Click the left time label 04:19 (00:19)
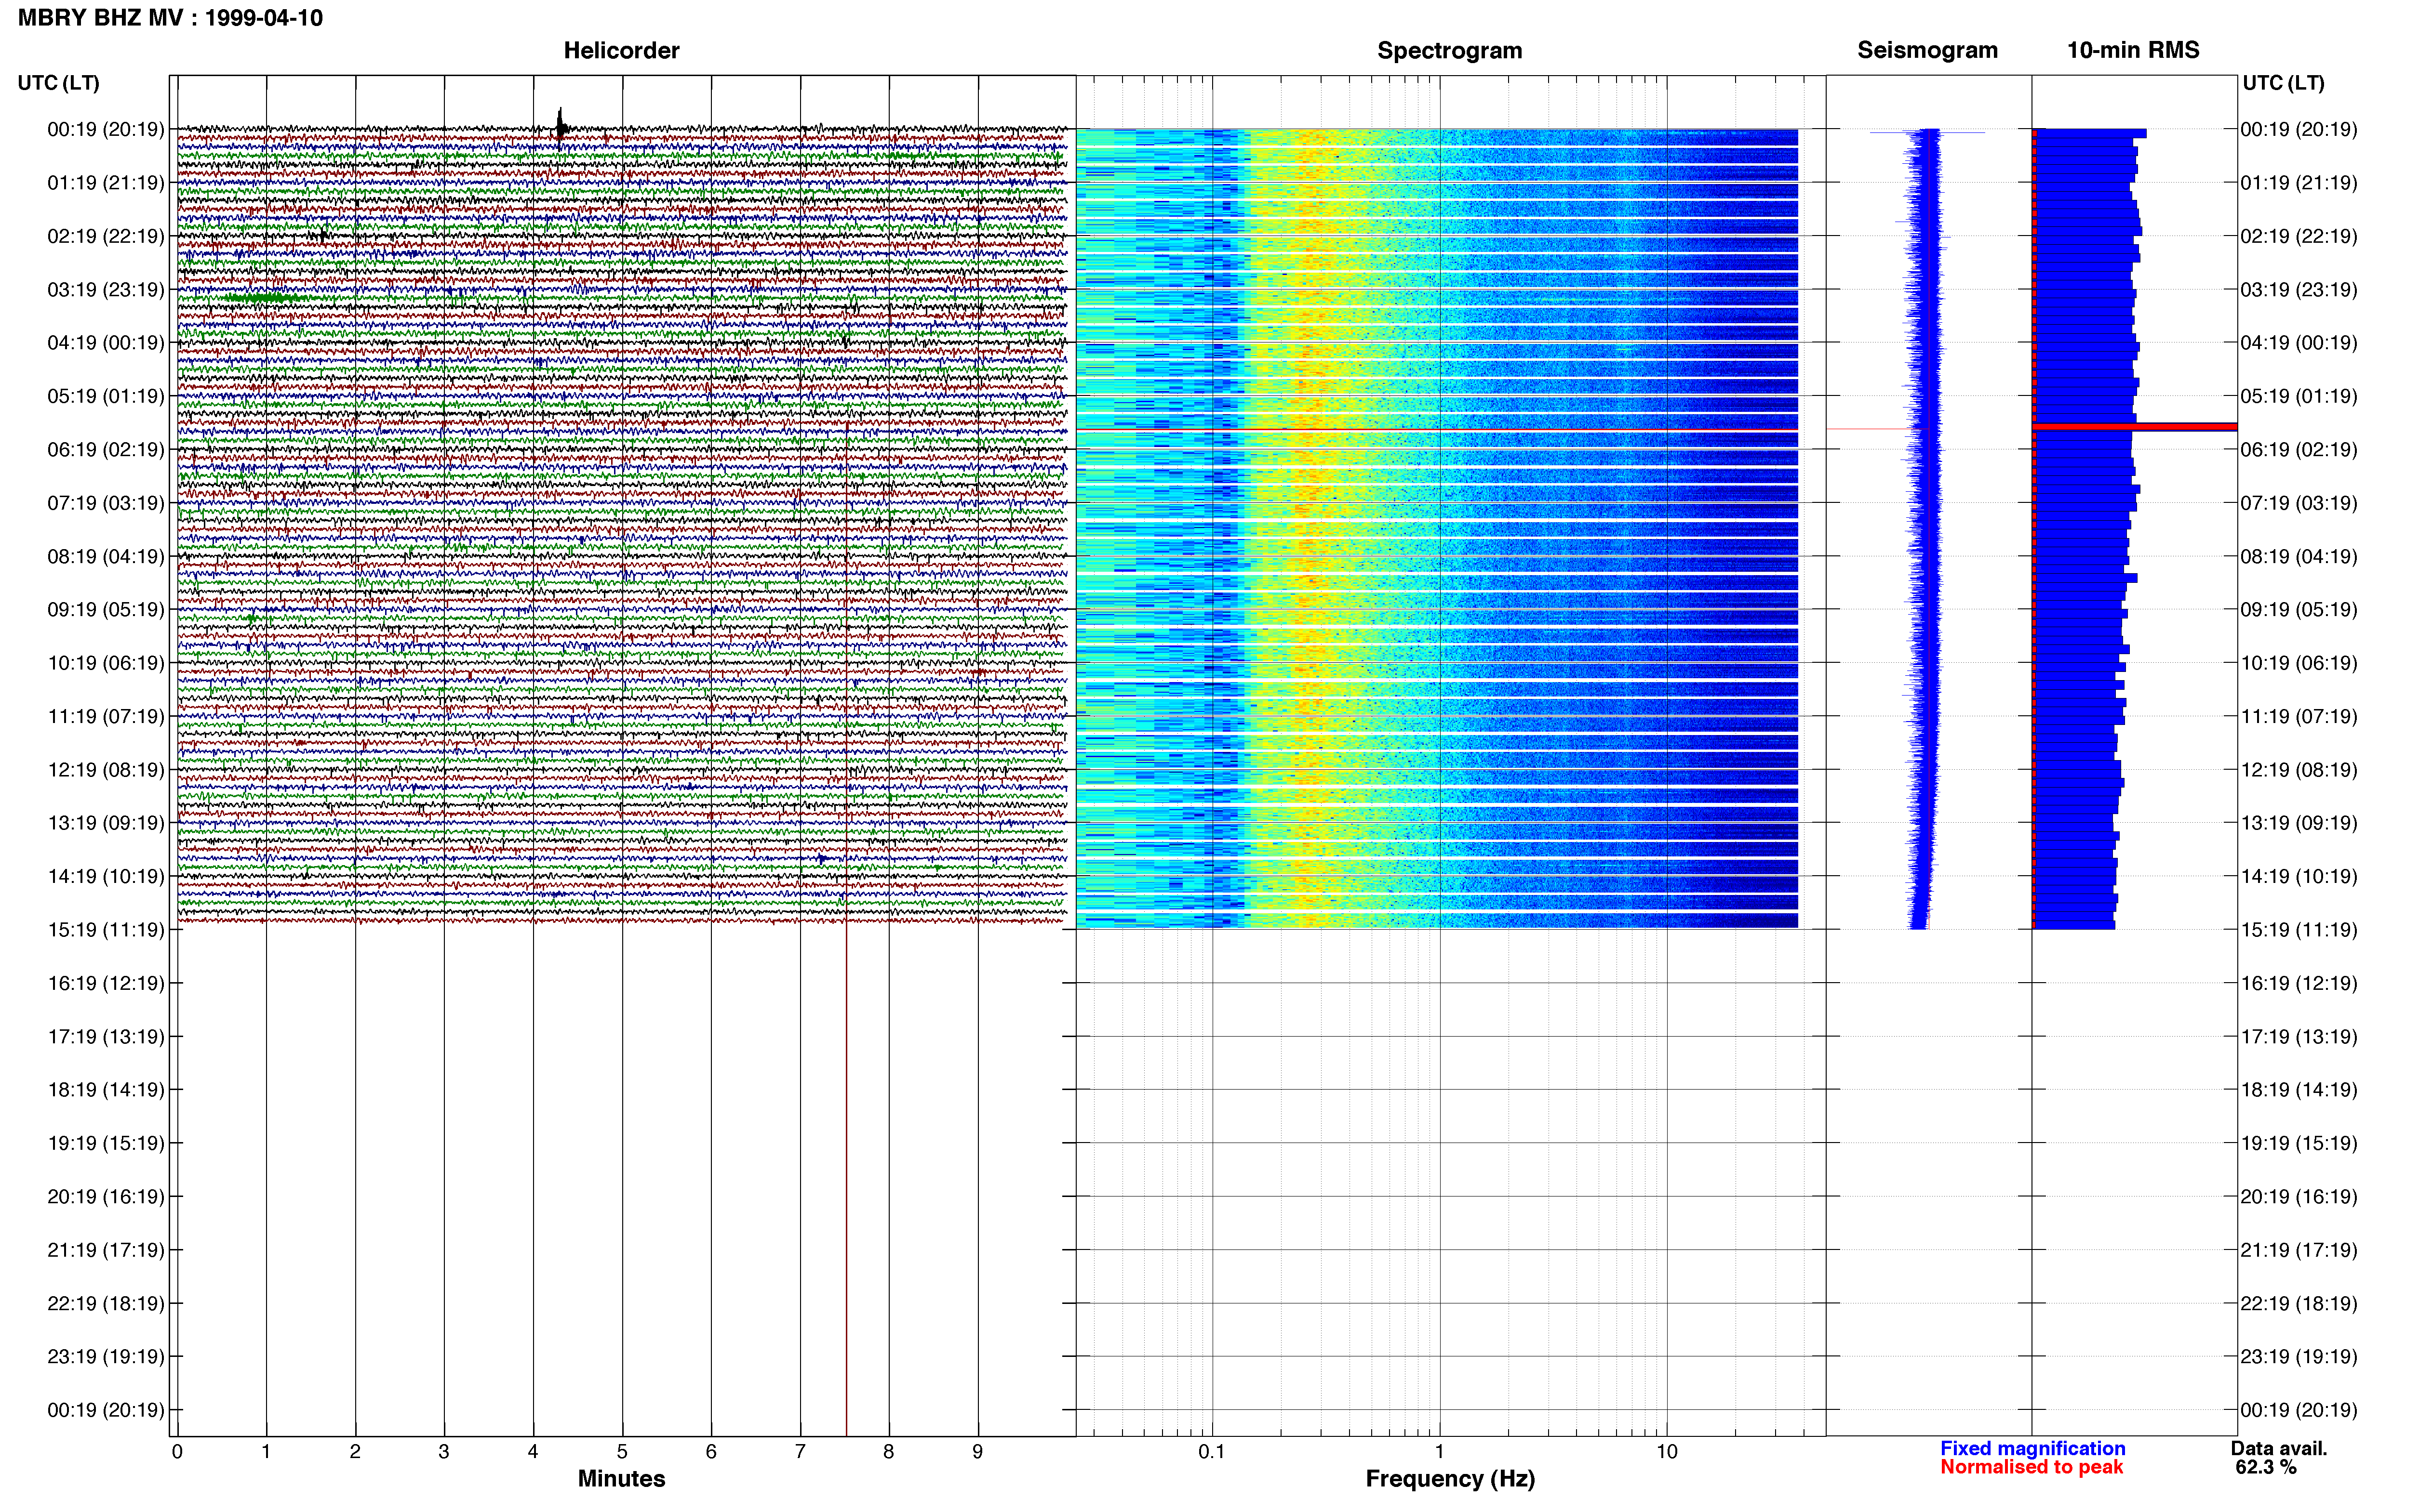The height and width of the screenshot is (1512, 2419). coord(106,343)
